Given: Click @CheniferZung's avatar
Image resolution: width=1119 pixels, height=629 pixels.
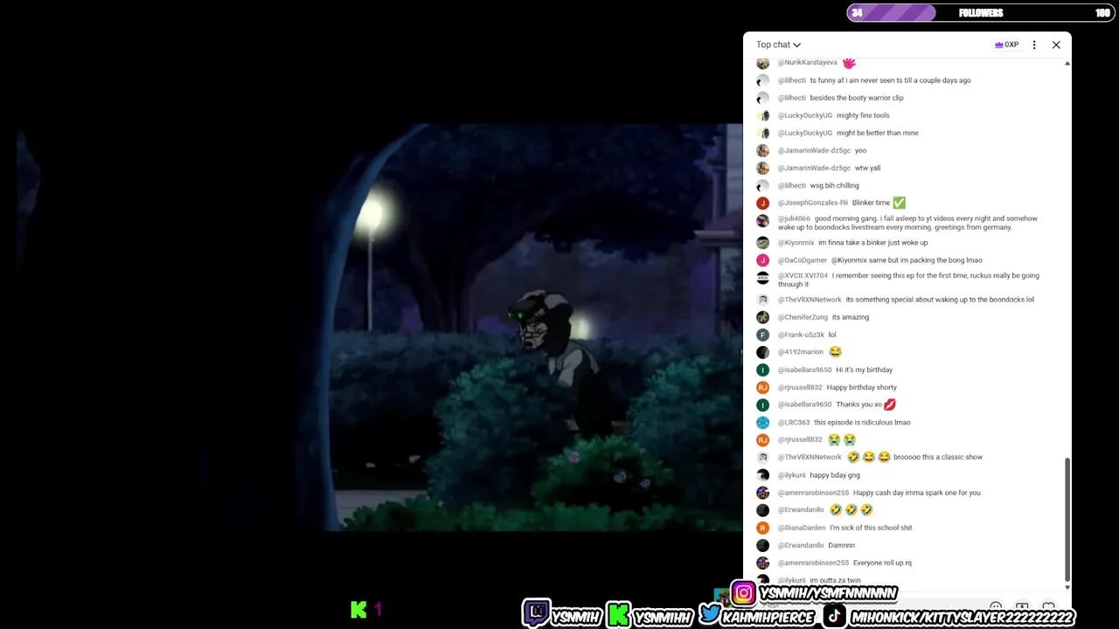Looking at the screenshot, I should [x=763, y=317].
